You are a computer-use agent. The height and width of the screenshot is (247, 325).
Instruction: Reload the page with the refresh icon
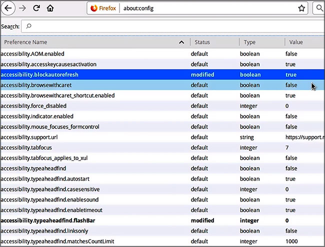click(36, 8)
